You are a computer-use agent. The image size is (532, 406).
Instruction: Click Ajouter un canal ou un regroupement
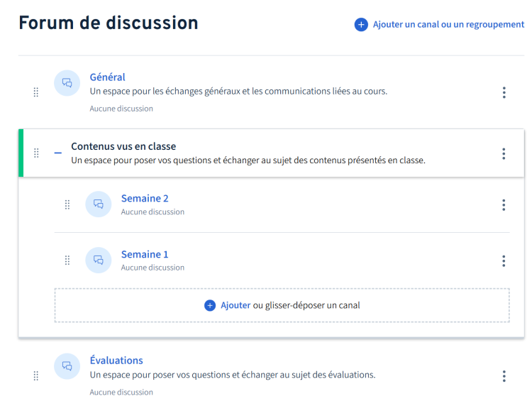448,25
